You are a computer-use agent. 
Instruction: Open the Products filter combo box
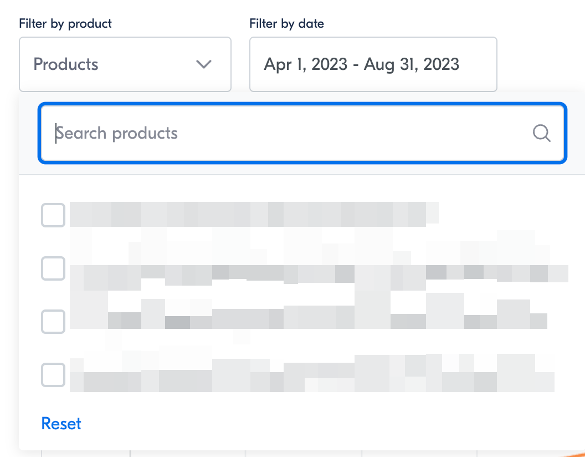click(125, 64)
